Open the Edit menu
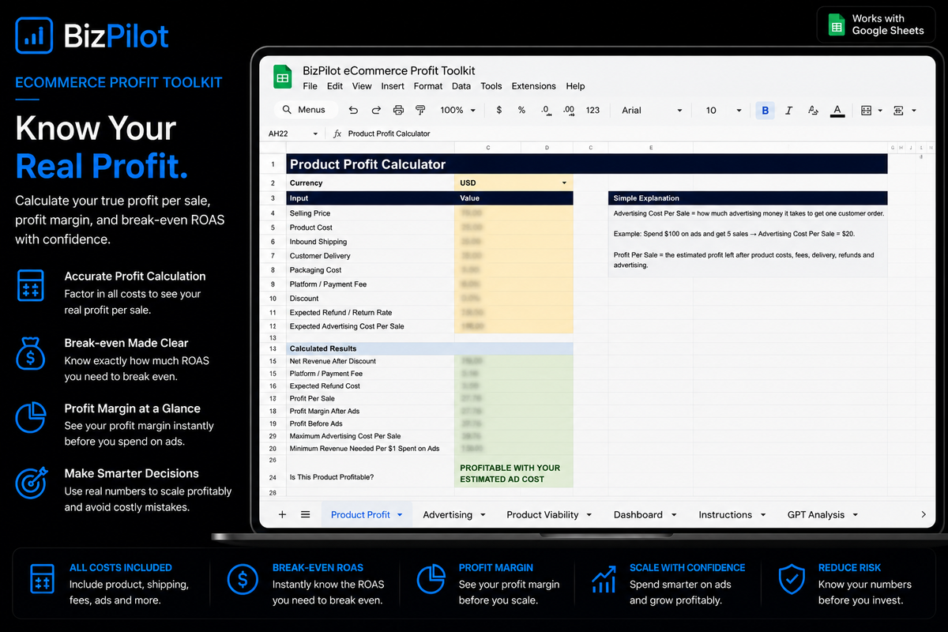This screenshot has height=632, width=948. point(335,86)
